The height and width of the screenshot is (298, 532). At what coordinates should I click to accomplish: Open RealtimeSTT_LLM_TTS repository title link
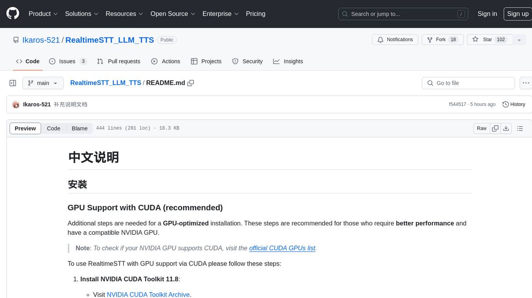(x=110, y=40)
